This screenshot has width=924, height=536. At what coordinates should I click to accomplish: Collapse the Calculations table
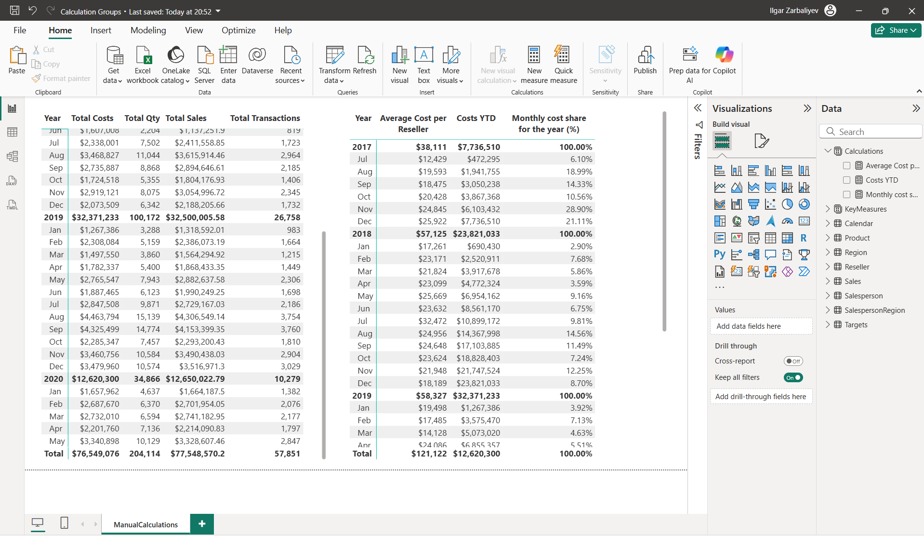(828, 151)
